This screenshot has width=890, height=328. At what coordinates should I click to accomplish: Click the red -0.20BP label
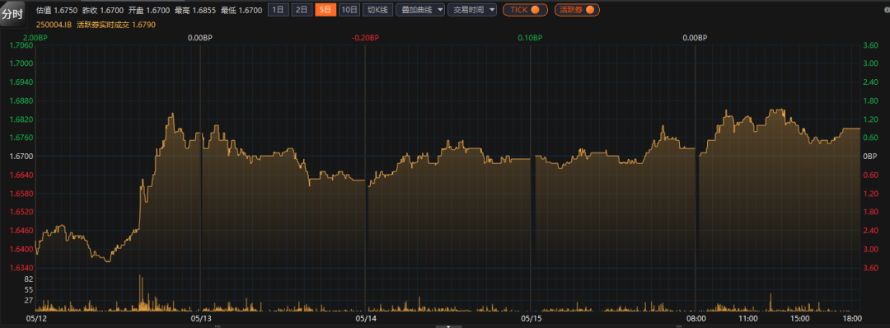366,38
